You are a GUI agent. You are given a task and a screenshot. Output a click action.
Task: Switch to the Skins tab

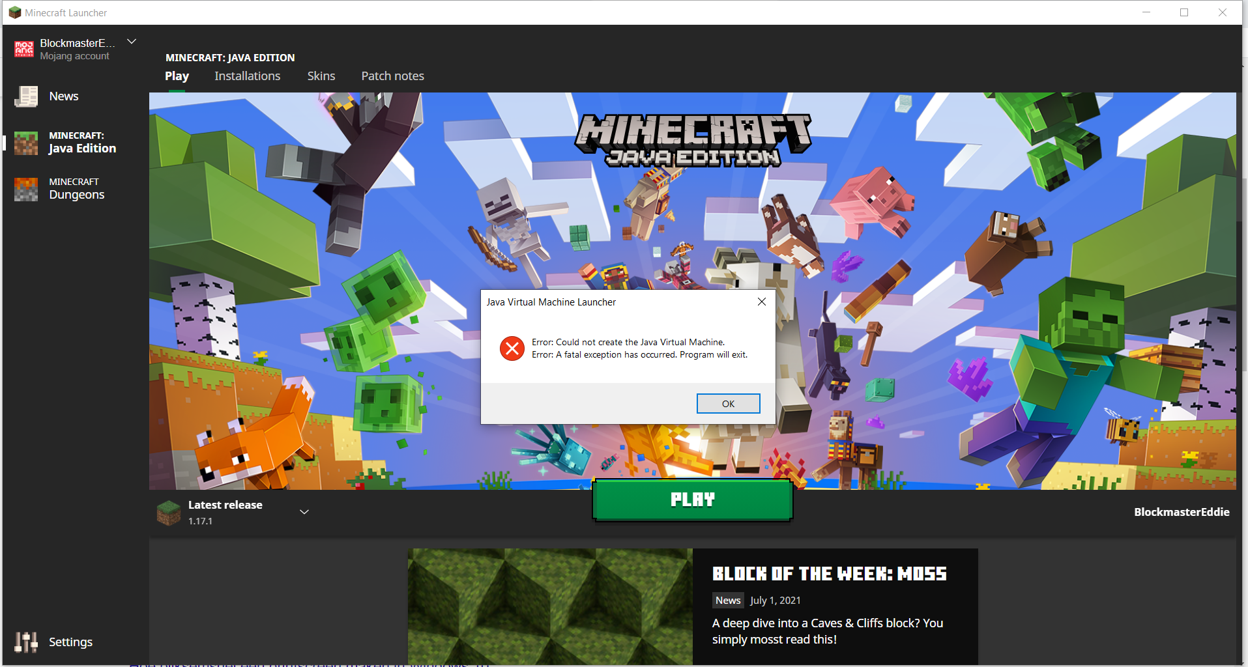click(321, 76)
